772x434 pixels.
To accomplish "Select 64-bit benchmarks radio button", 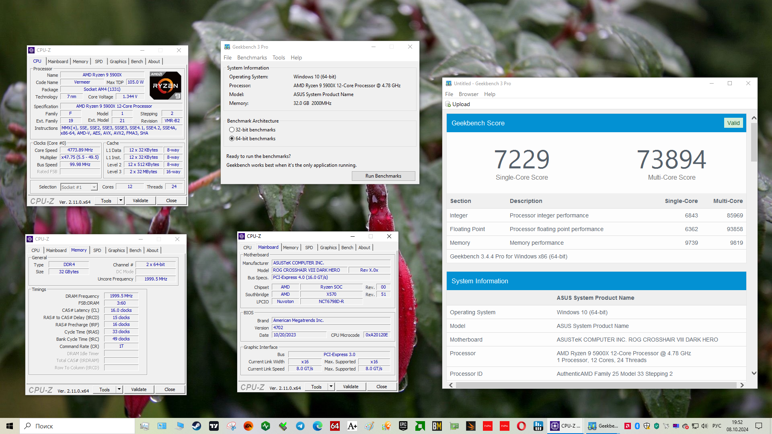I will [x=232, y=139].
